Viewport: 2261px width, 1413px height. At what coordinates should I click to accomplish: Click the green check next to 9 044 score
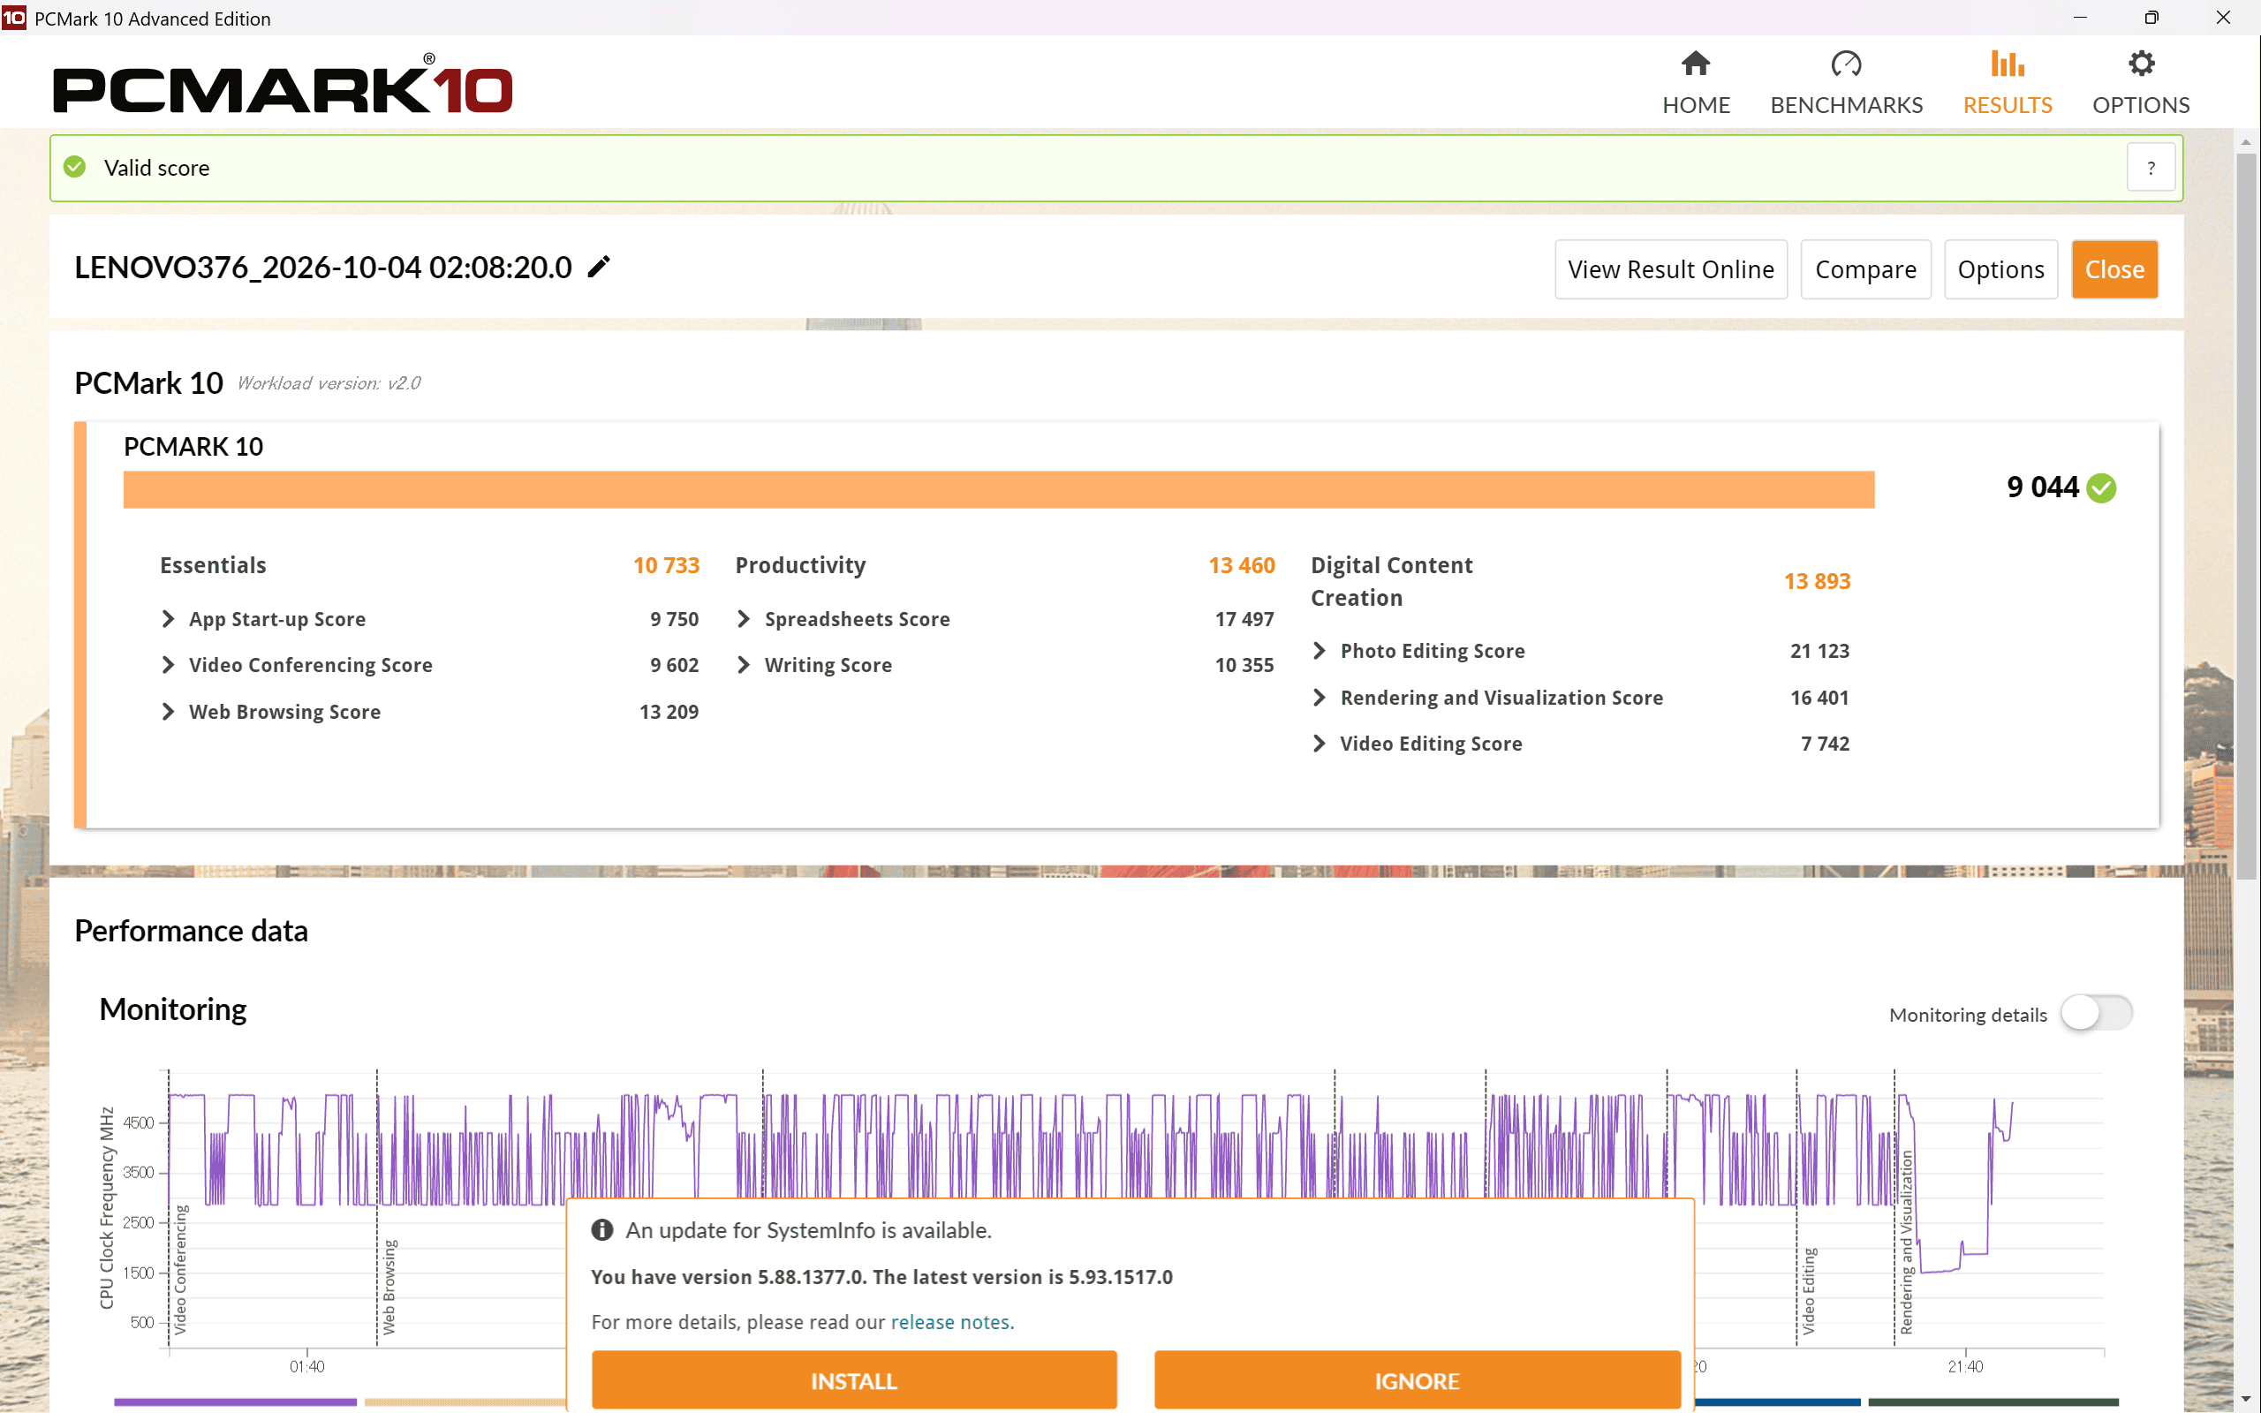point(2101,487)
